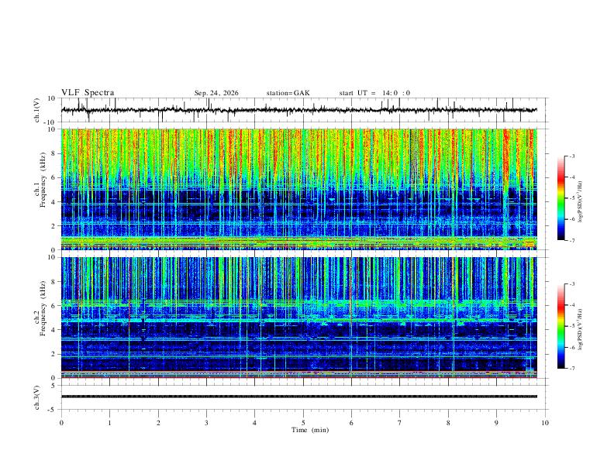Click the -3 label on upper color bar
The width and height of the screenshot is (614, 474).
coord(571,156)
